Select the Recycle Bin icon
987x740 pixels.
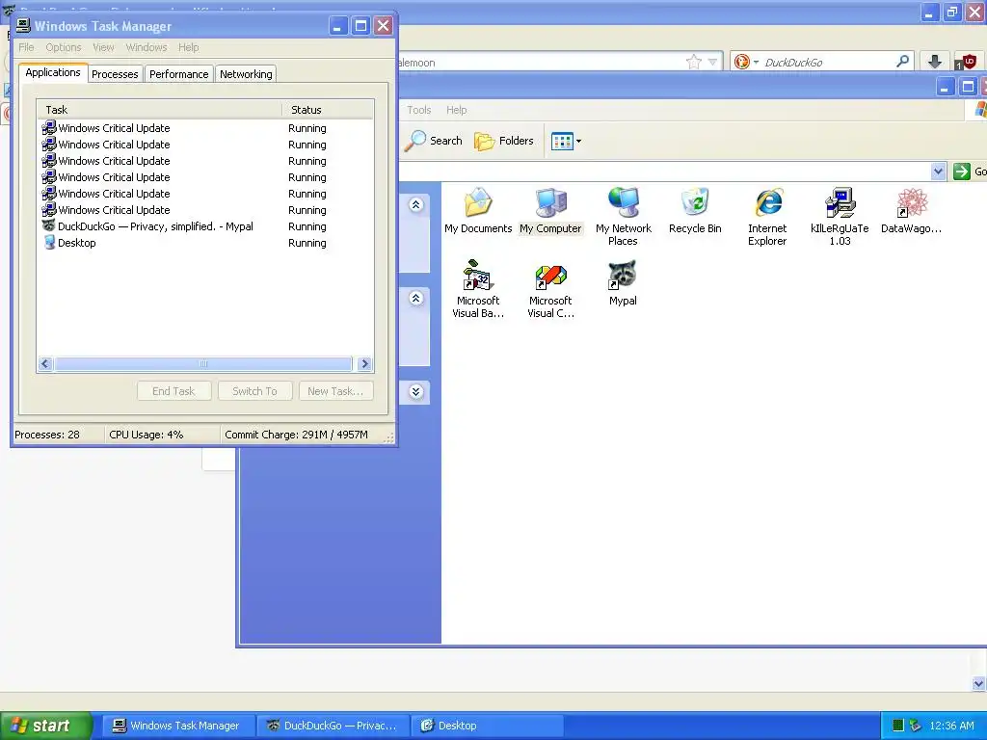(695, 211)
